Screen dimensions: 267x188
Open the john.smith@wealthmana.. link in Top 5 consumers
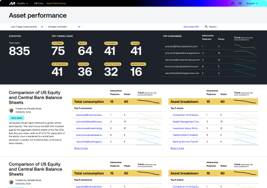coord(89,122)
